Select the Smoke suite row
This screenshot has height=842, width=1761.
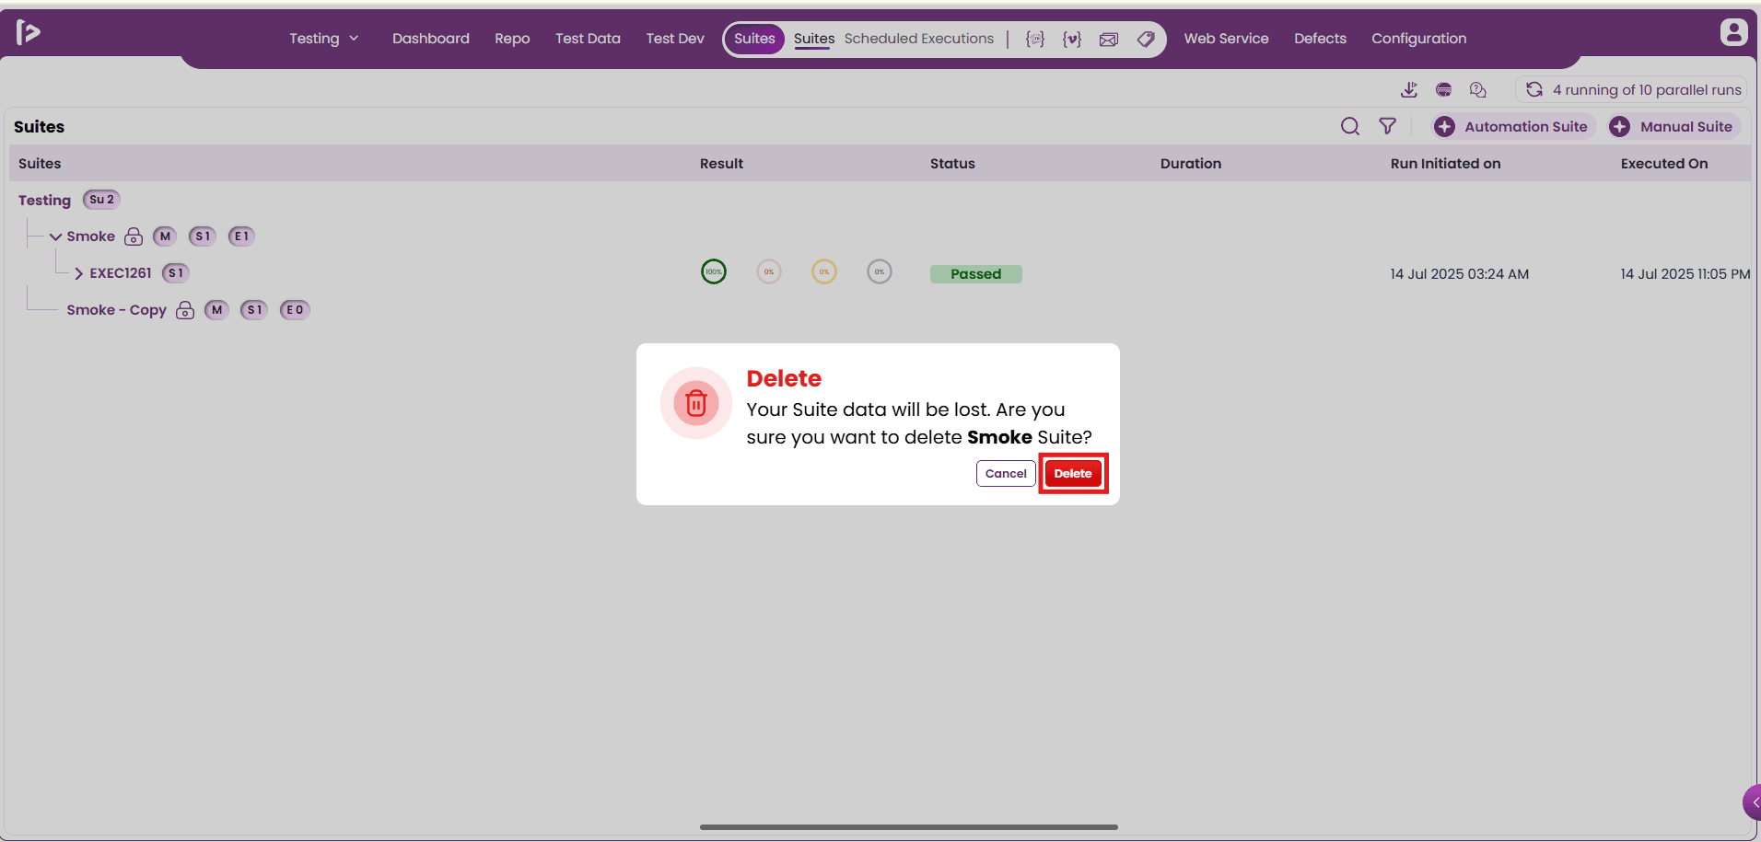pyautogui.click(x=90, y=236)
